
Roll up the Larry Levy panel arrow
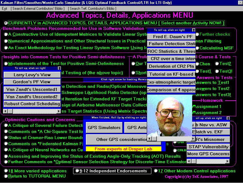click(x=59, y=68)
